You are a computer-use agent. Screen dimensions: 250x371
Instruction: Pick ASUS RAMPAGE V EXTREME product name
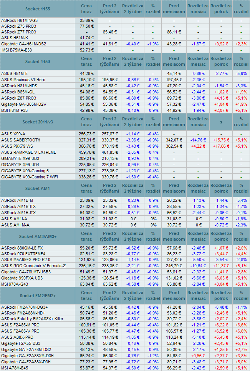[x=28, y=152]
